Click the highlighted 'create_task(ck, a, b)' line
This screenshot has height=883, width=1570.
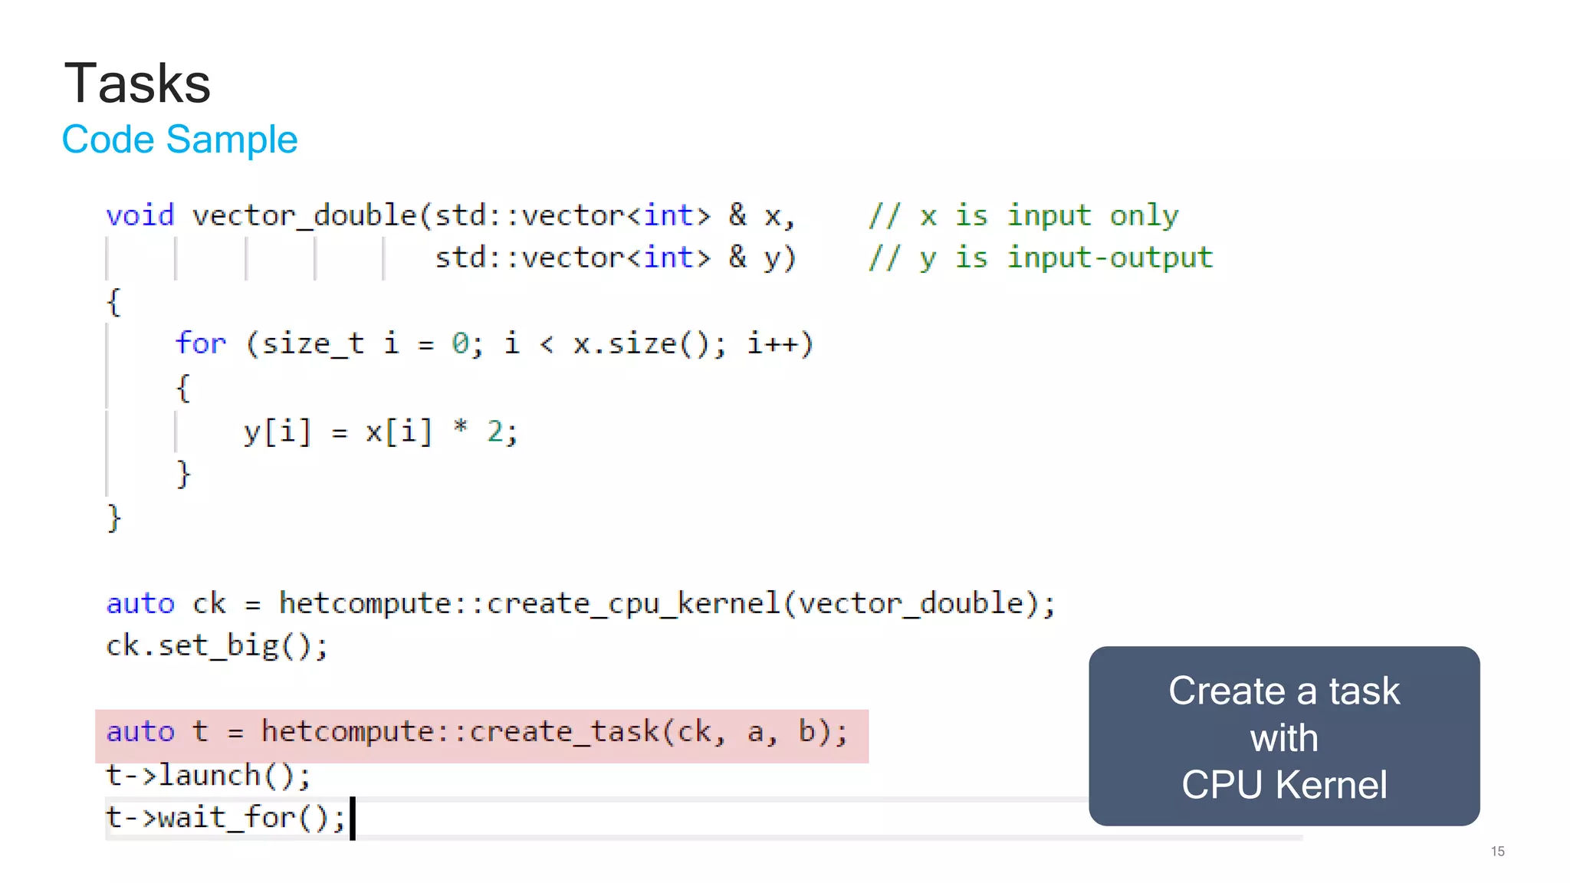pos(481,736)
